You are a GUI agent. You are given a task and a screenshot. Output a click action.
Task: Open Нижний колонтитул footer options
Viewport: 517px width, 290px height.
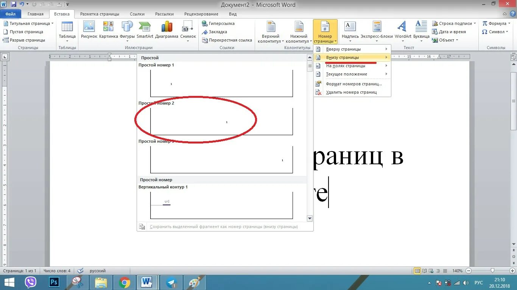299,32
